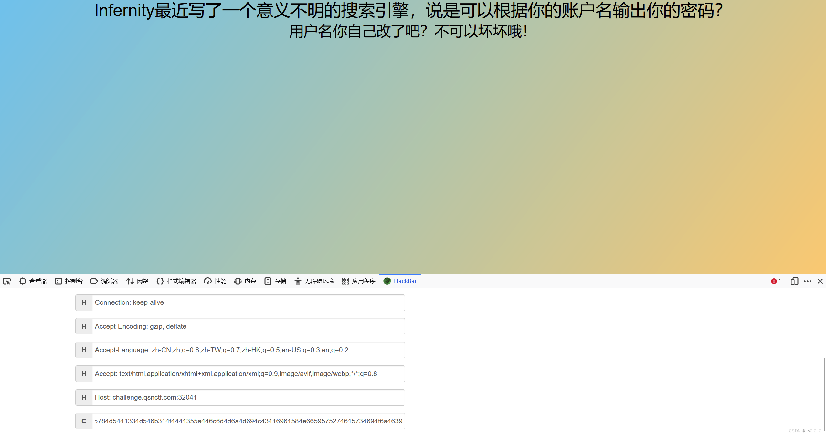Open the 存储 storage tab
The height and width of the screenshot is (436, 826).
point(275,281)
